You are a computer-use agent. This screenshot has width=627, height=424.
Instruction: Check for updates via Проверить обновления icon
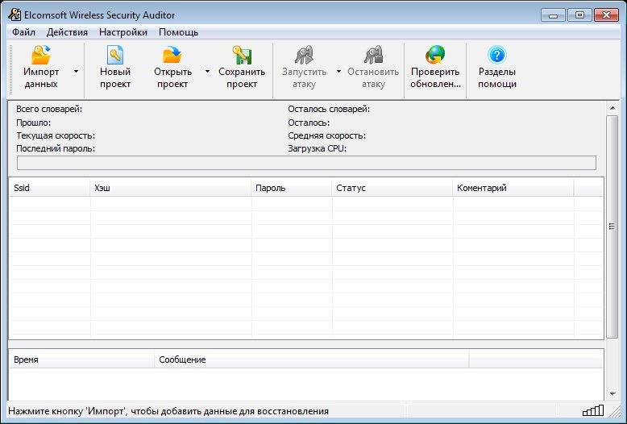click(x=435, y=55)
